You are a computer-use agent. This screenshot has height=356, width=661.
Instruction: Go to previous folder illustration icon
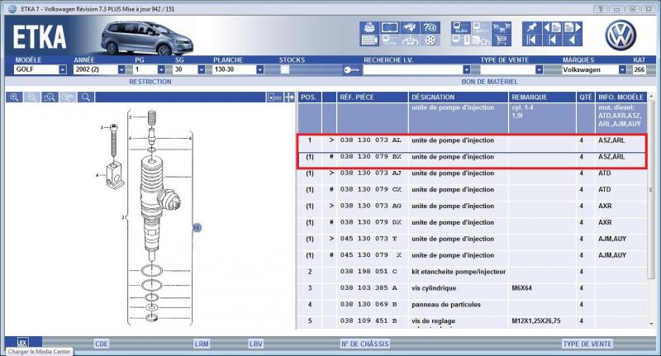click(x=552, y=28)
